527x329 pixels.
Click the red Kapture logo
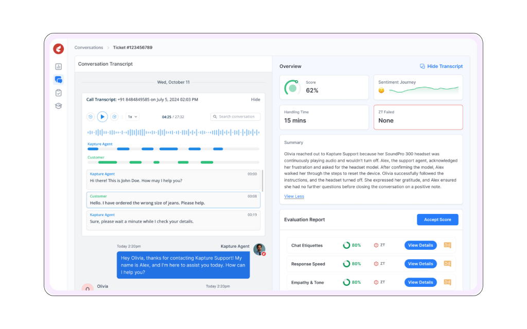(x=58, y=48)
